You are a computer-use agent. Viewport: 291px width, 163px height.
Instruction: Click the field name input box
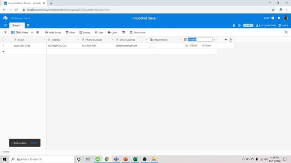[x=200, y=39]
